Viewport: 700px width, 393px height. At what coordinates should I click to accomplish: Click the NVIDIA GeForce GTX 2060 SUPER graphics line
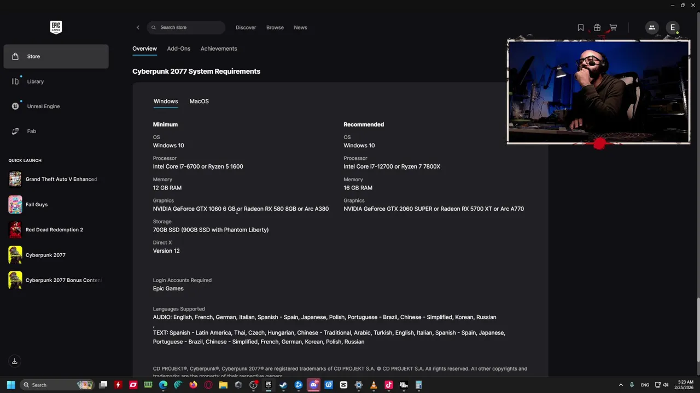(434, 209)
